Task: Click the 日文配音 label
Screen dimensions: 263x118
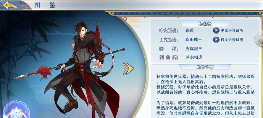Action: pos(169,40)
